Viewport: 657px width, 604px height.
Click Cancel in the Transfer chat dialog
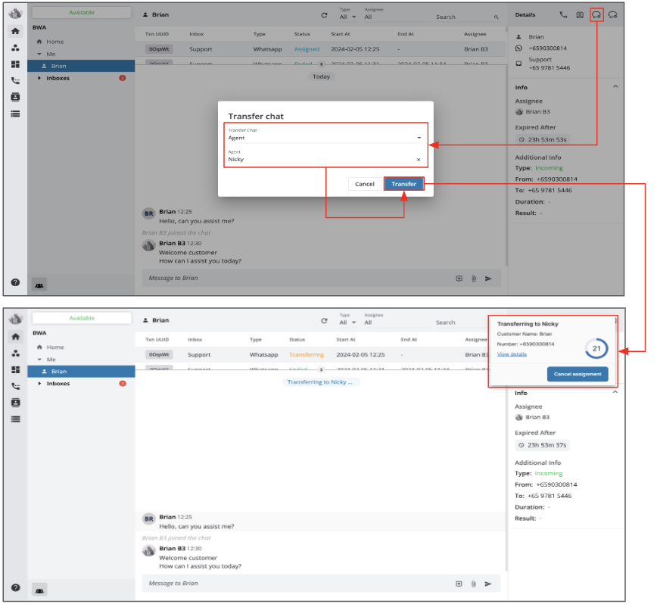point(365,184)
